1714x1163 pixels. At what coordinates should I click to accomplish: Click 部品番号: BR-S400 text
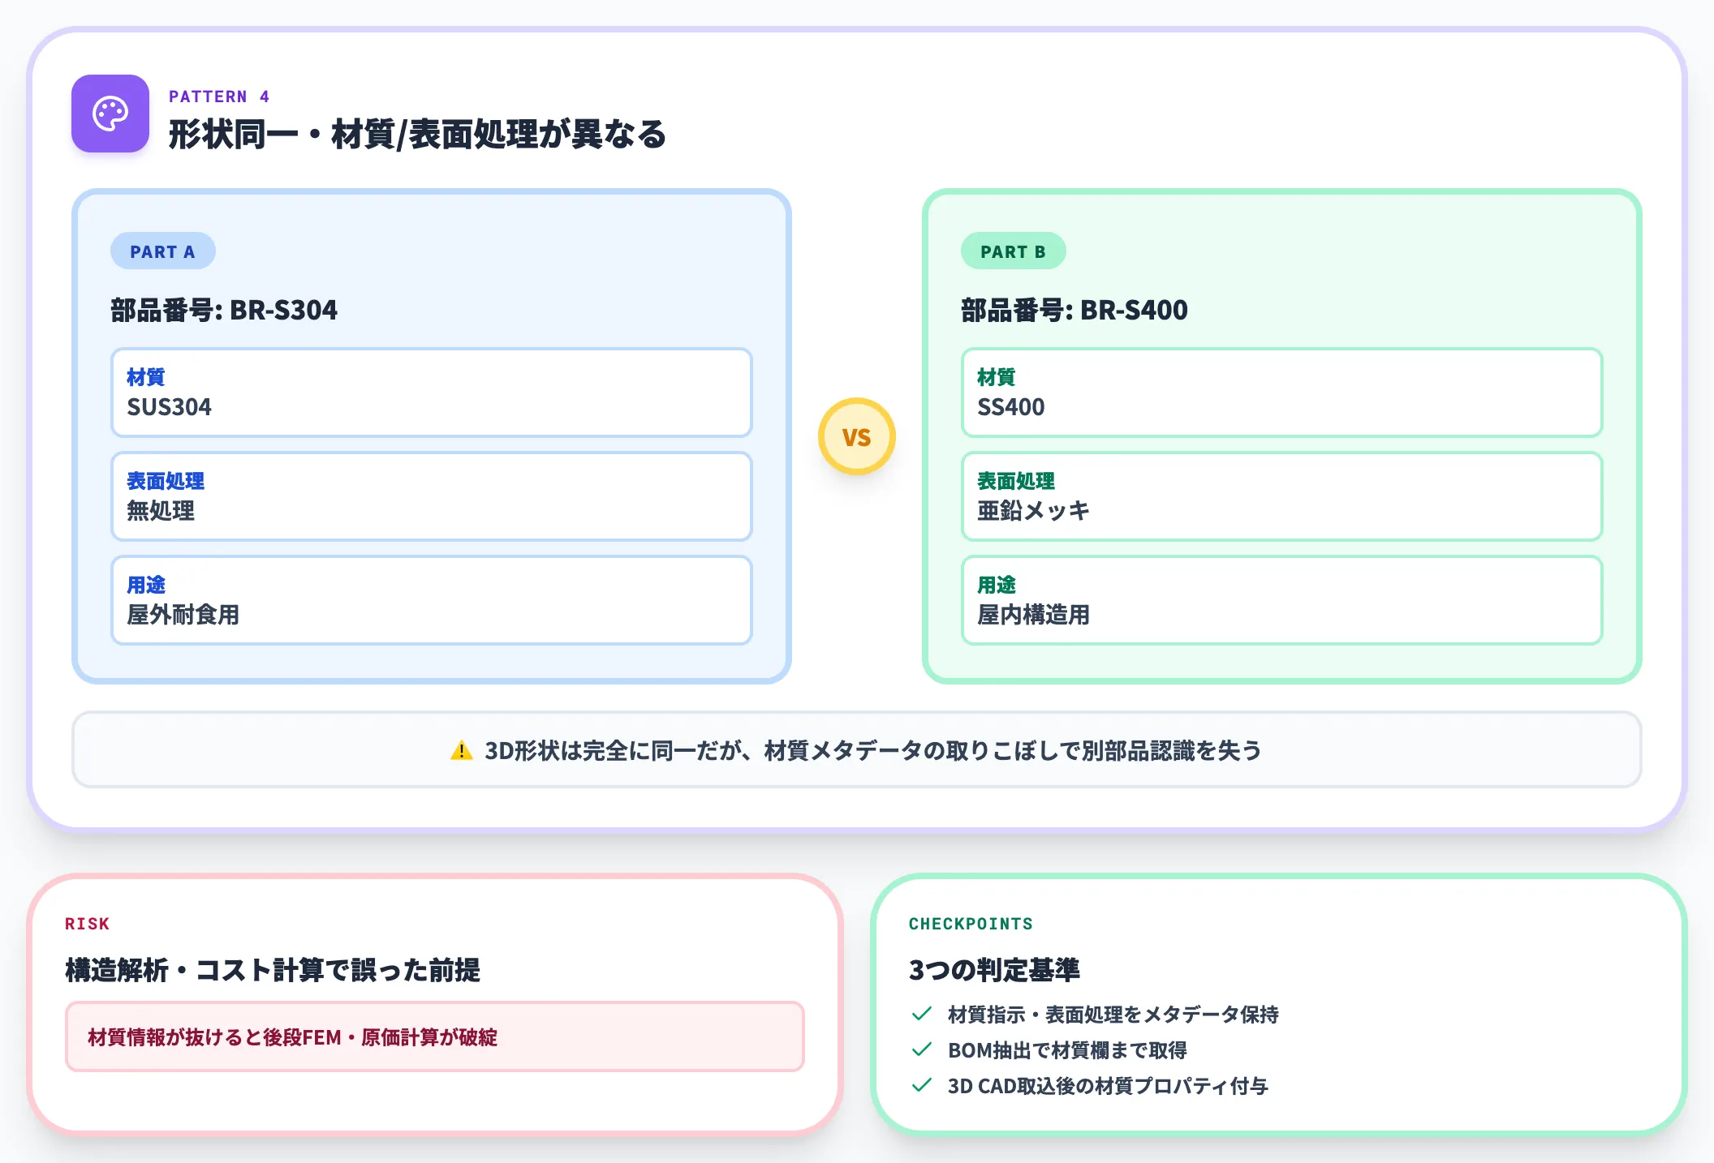point(1074,310)
